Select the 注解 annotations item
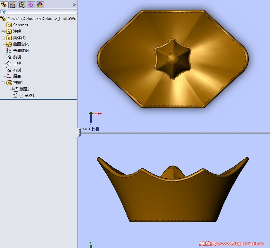The image size is (270, 248). pyautogui.click(x=17, y=31)
